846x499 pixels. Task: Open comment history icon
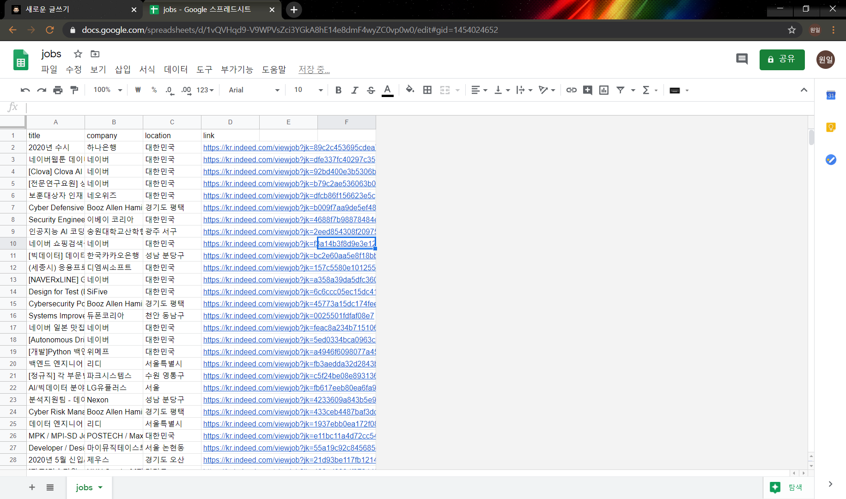[742, 59]
